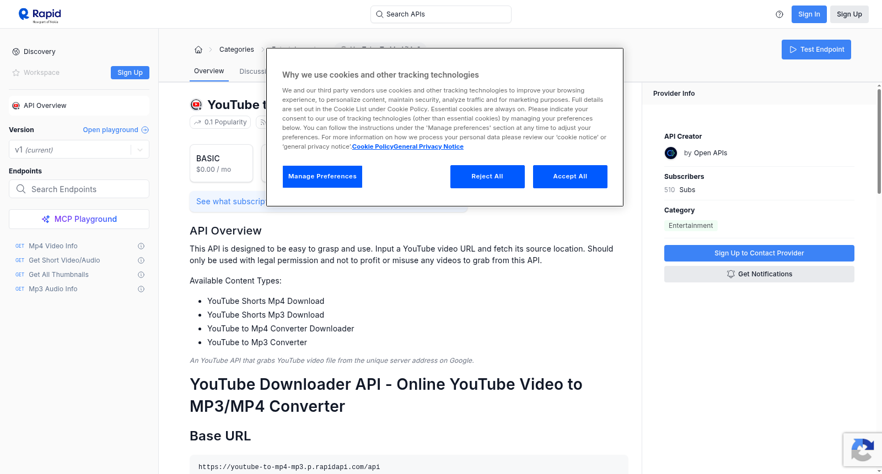
Task: Click the info icon for Get All Thumbnails
Action: tap(141, 275)
